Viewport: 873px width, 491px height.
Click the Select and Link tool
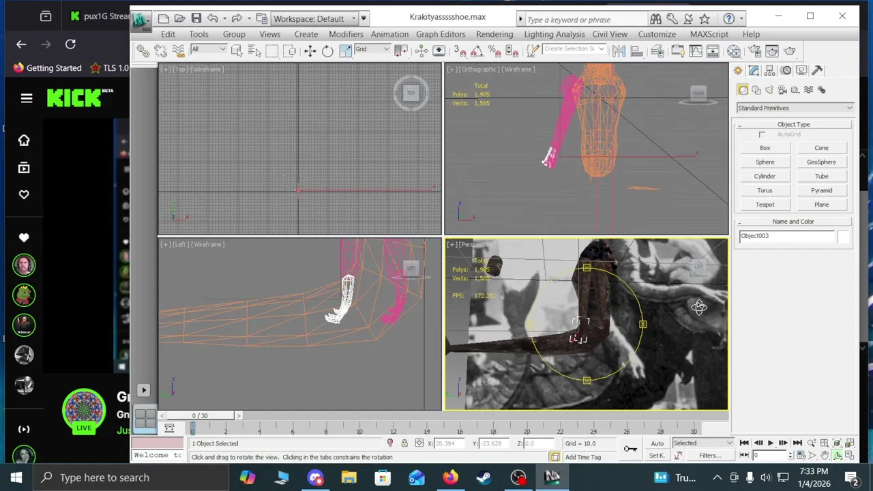tap(143, 51)
